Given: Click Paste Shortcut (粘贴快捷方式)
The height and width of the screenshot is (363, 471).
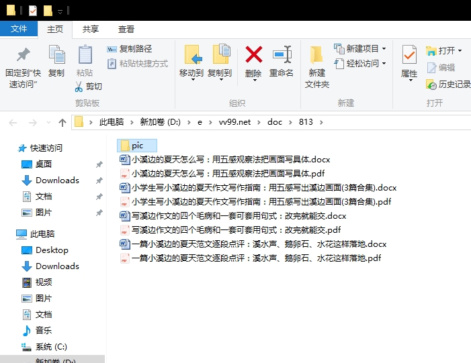Looking at the screenshot, I should point(138,64).
